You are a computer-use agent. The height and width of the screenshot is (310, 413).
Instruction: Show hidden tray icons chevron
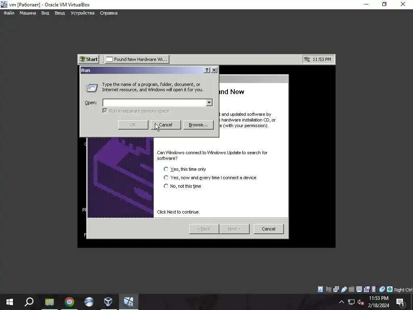(x=341, y=302)
